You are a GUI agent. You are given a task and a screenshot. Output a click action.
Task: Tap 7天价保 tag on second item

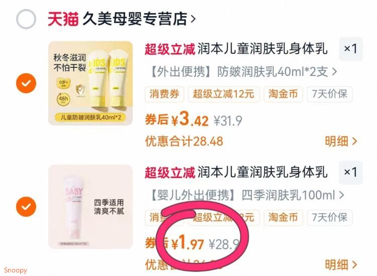point(330,217)
